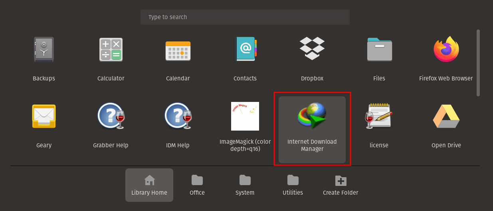Screen dimensions: 493x211
Task: Click the Create Folder button
Action: (x=341, y=185)
